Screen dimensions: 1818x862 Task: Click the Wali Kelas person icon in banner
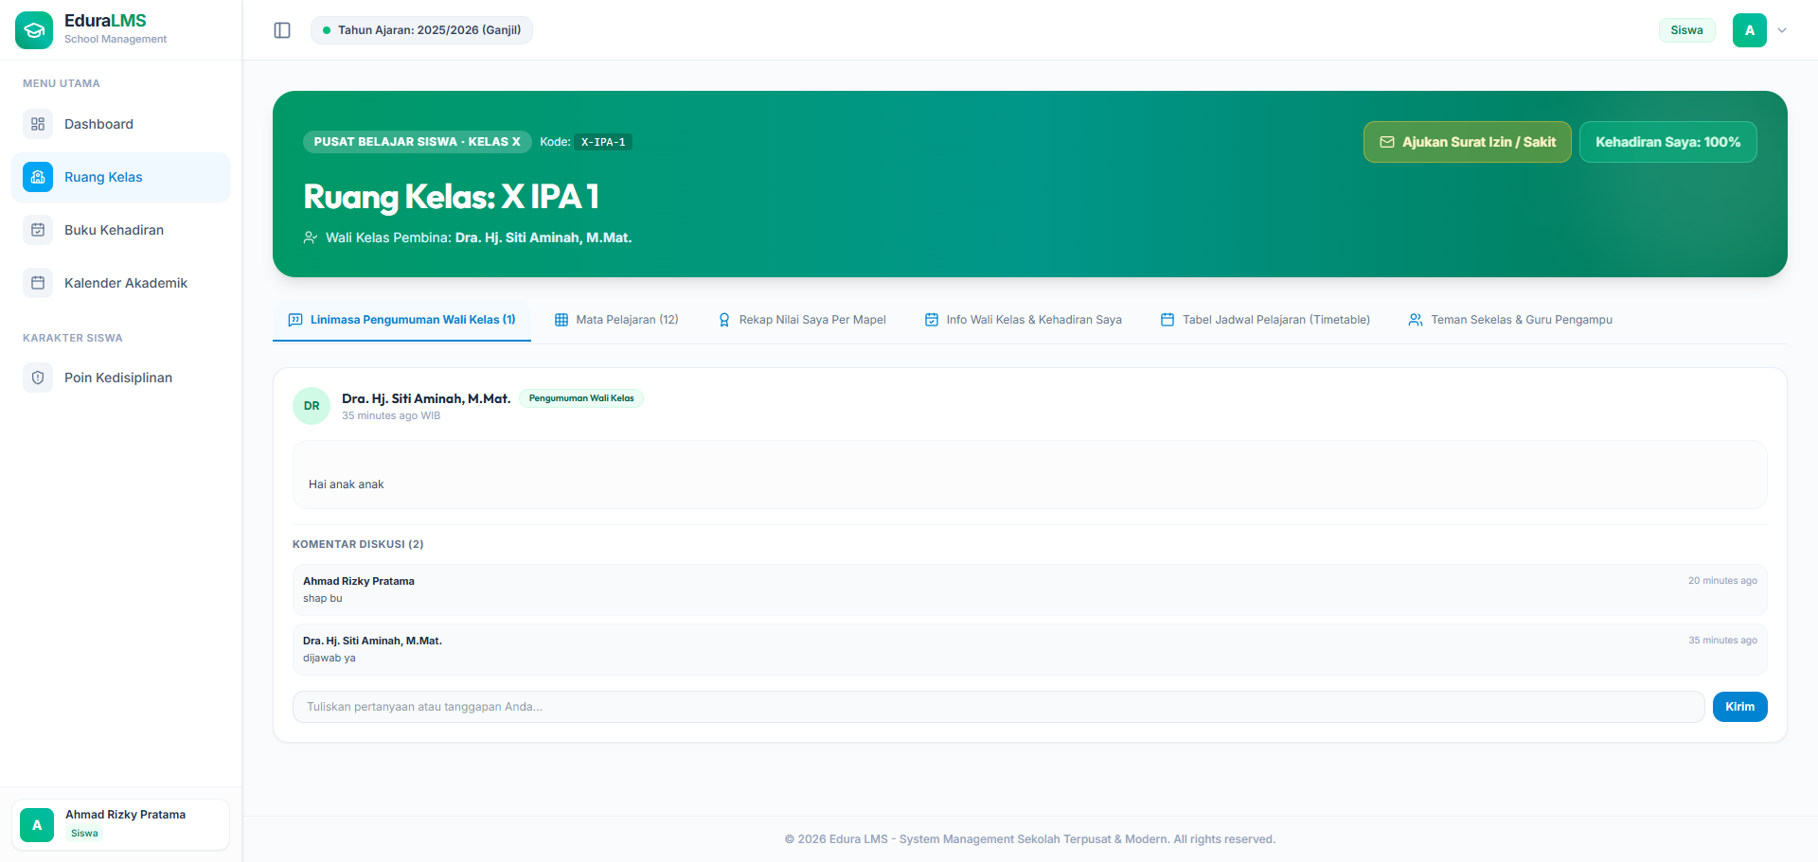[311, 237]
